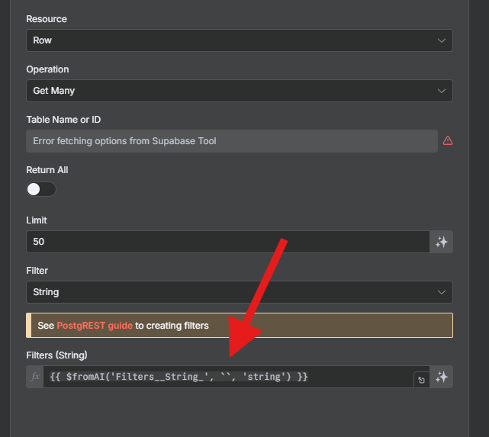This screenshot has width=489, height=437.
Task: Open the PostgREST guide link
Action: click(95, 326)
